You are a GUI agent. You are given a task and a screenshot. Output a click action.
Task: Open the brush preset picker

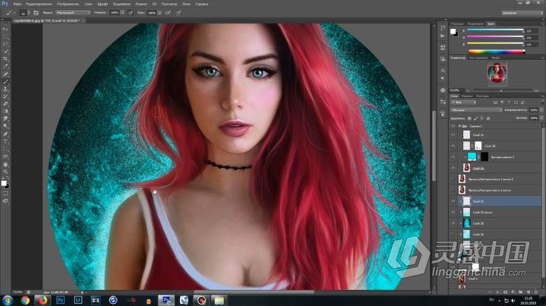click(x=25, y=13)
